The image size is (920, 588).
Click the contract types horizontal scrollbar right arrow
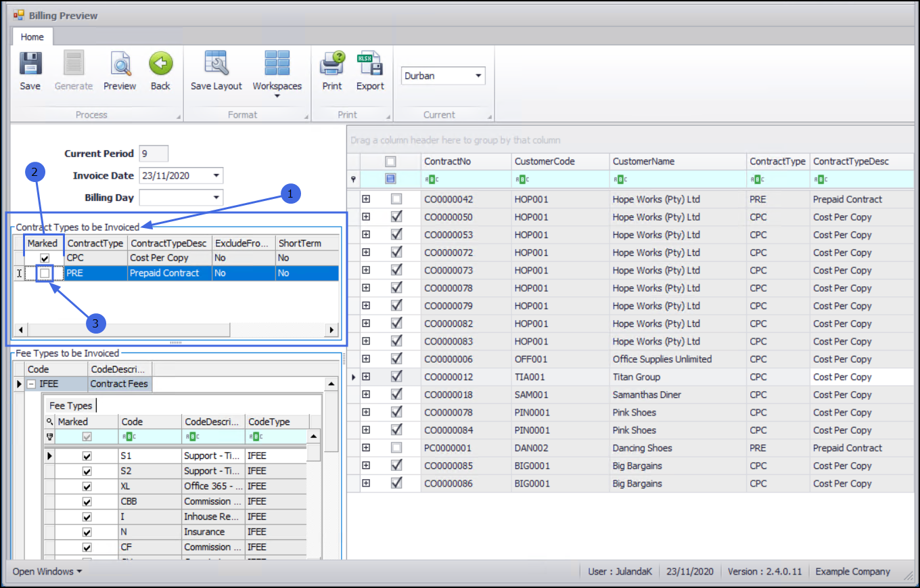331,330
